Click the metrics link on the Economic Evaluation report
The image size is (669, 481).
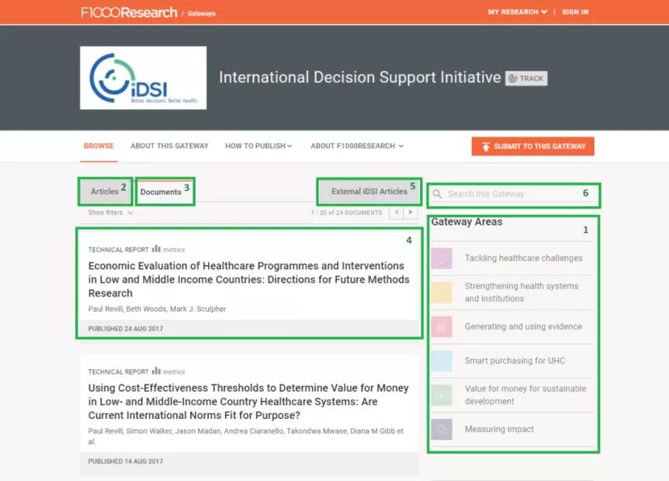tap(174, 250)
